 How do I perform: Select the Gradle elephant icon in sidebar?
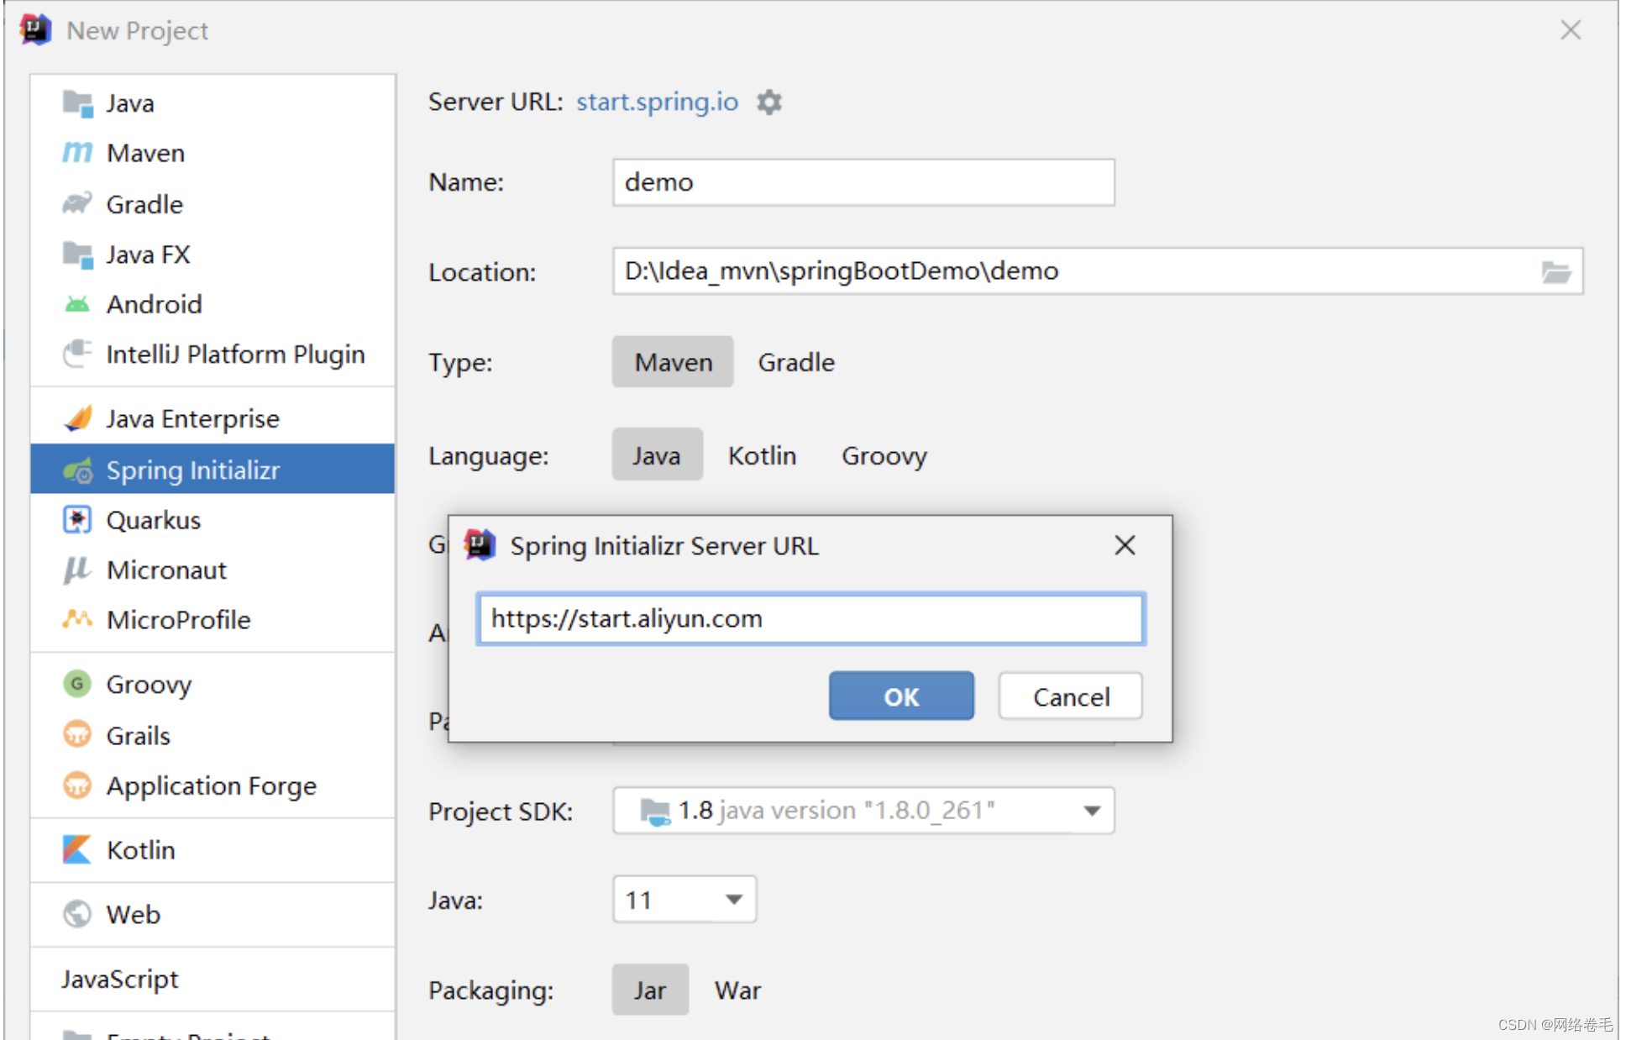click(x=76, y=203)
